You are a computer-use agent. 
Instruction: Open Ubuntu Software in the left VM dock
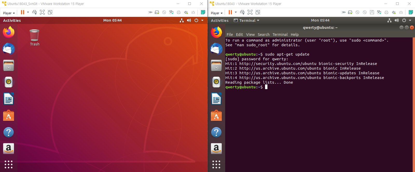coord(9,115)
